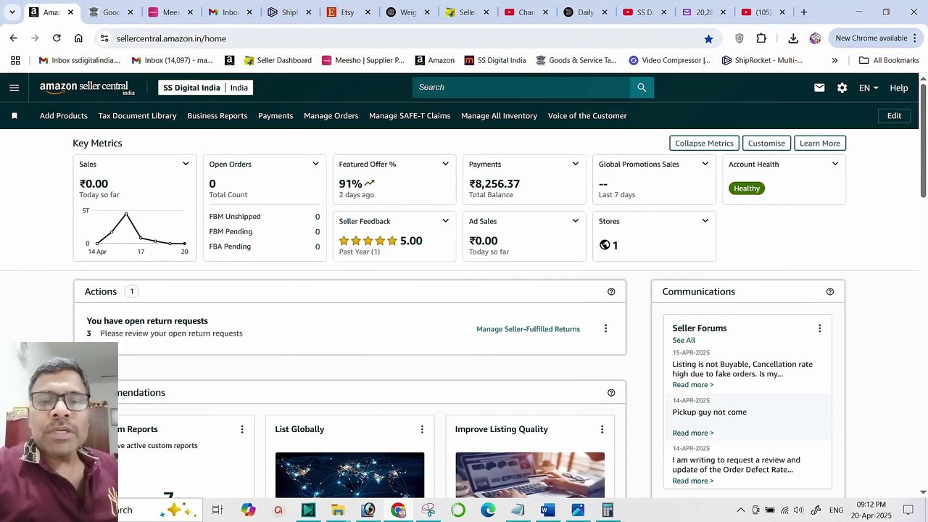Switch to the Etsy browser tab
Screen dimensions: 928x522
[349, 12]
